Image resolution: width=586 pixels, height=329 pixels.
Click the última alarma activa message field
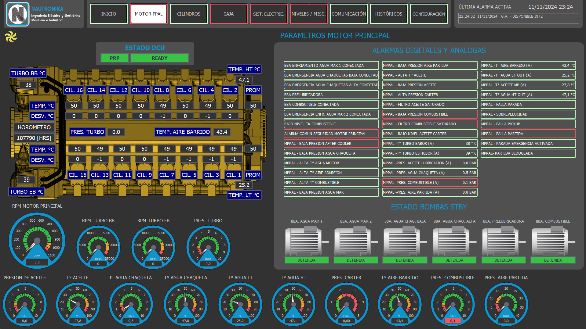coord(519,18)
